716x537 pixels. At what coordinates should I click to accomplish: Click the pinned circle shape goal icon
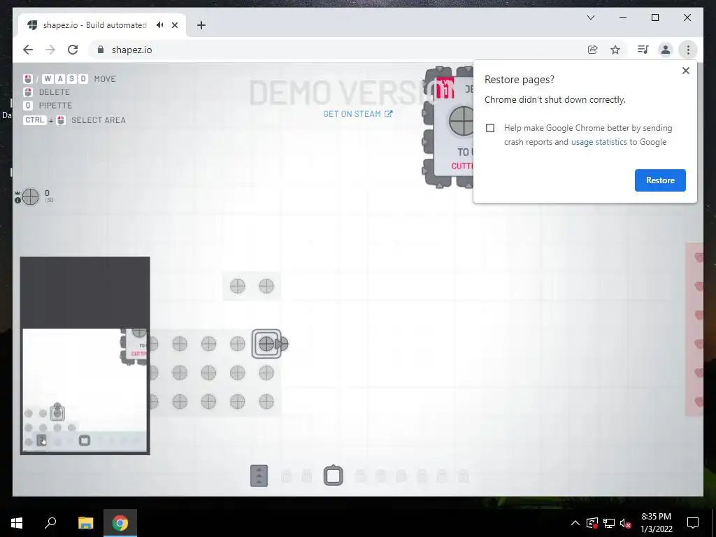[x=31, y=196]
